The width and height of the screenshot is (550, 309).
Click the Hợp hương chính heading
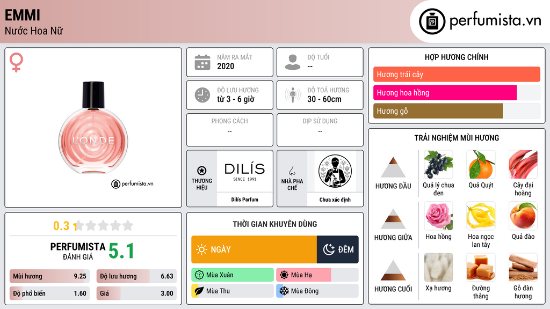coord(457,57)
